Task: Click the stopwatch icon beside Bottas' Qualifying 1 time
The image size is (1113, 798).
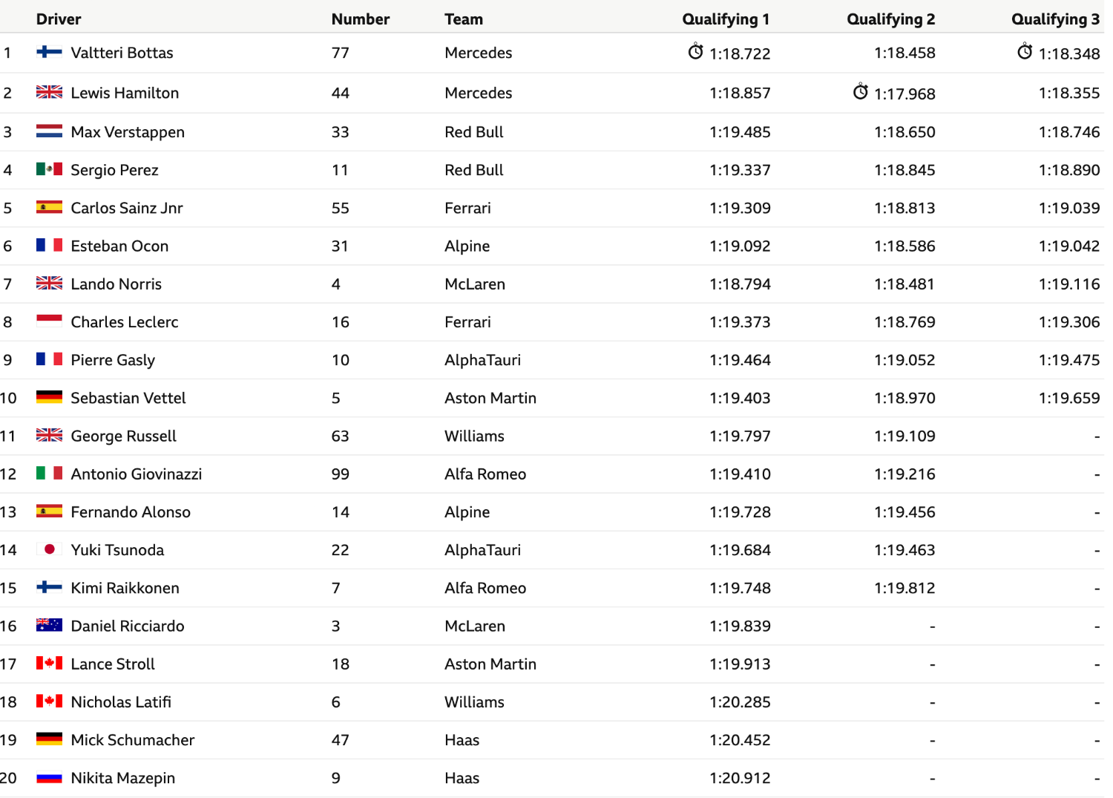Action: pyautogui.click(x=695, y=51)
